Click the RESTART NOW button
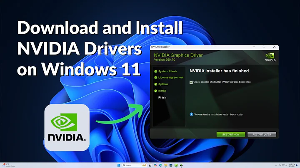 click(x=231, y=134)
